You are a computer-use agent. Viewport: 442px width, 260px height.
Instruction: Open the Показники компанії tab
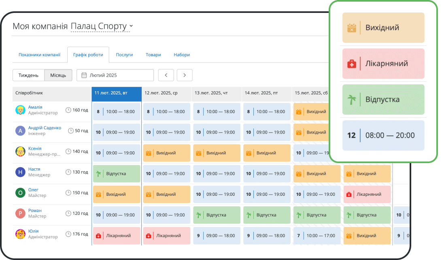[39, 55]
